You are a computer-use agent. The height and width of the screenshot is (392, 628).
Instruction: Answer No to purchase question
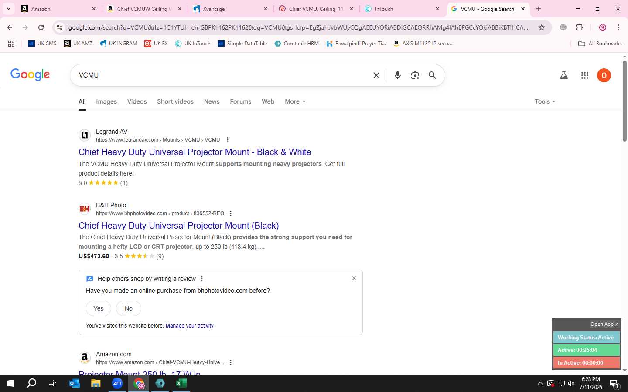[x=129, y=308]
